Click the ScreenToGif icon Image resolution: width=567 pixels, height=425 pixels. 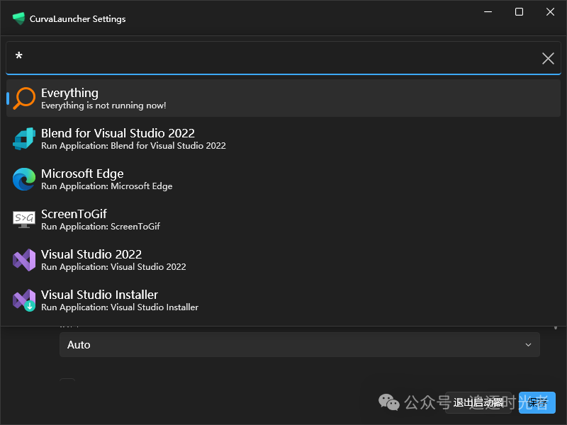[24, 220]
